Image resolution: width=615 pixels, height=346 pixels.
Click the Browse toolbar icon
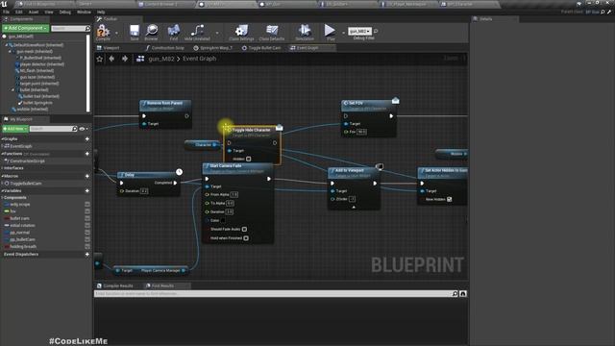152,32
